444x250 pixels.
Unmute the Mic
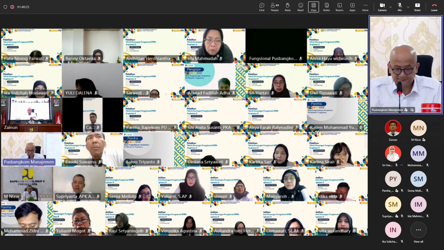pos(400,7)
